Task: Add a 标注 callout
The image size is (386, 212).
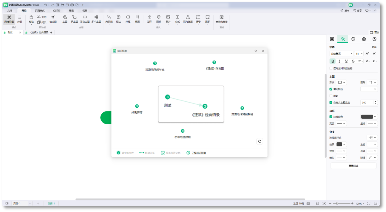Action: [118, 19]
